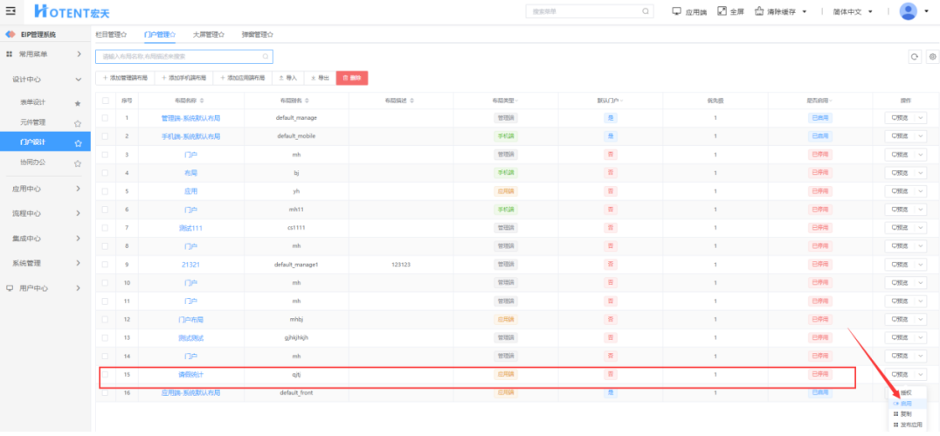The image size is (940, 436).
Task: Tick the select-all checkbox in table header
Action: click(x=106, y=100)
